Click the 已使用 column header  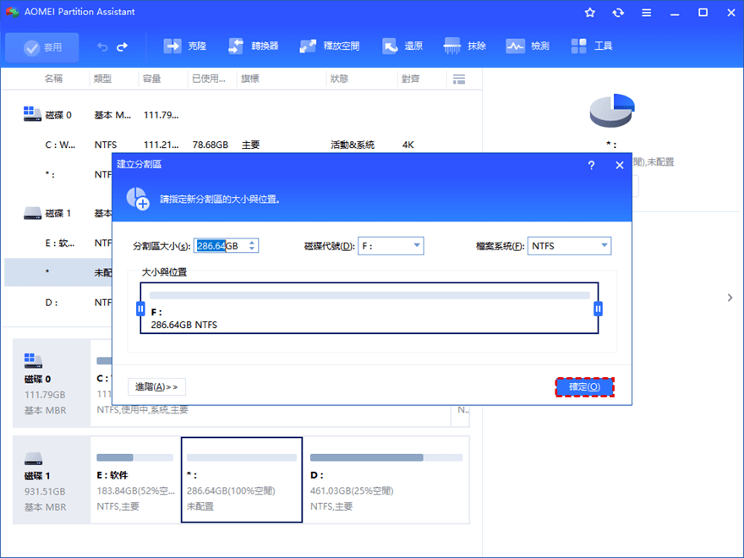click(209, 79)
